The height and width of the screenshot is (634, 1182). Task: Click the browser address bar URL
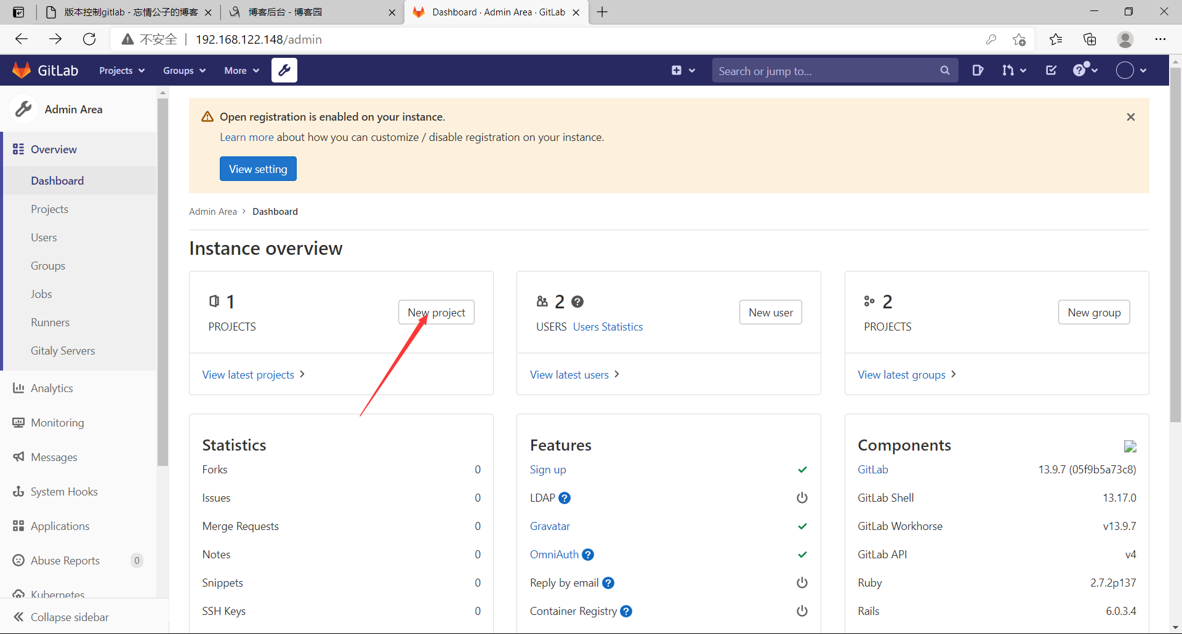click(259, 39)
